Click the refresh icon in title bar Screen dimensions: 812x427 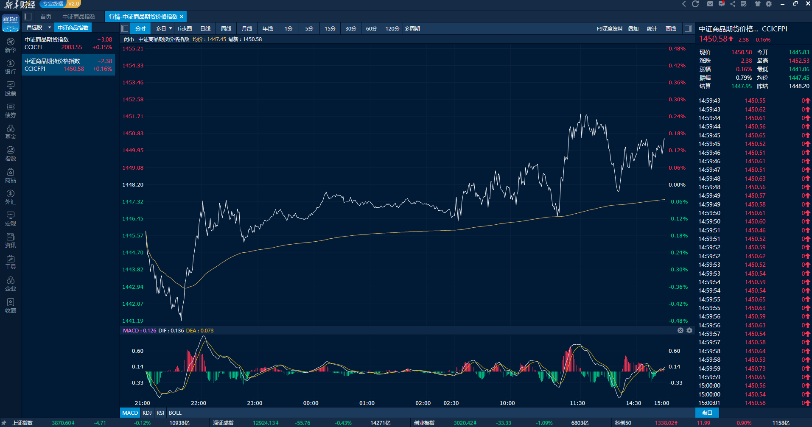[695, 4]
